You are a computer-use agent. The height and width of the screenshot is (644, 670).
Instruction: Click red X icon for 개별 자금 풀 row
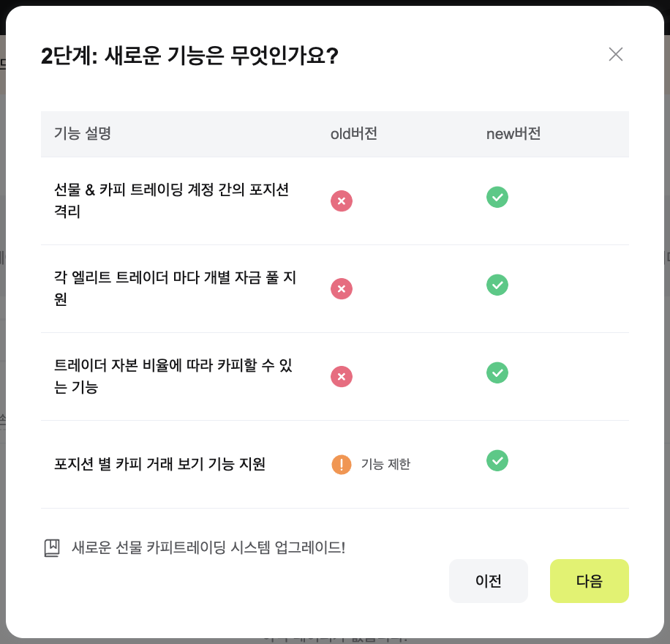342,288
